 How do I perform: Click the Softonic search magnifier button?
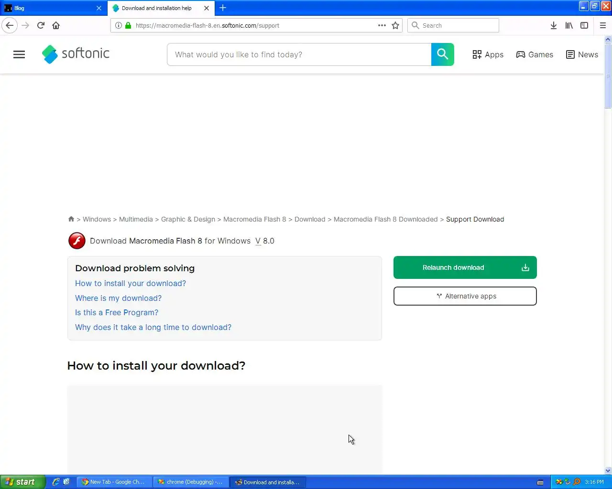click(443, 54)
